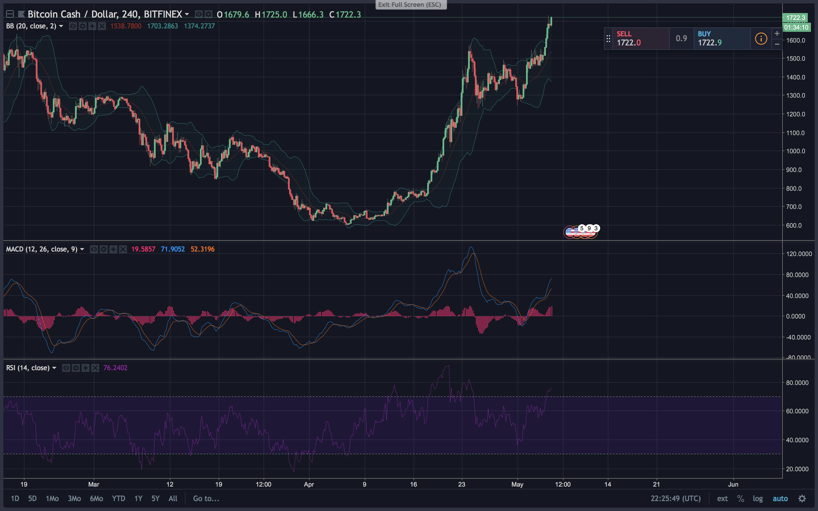Click the MACD histogram value 19.5857
The image size is (818, 511).
143,250
